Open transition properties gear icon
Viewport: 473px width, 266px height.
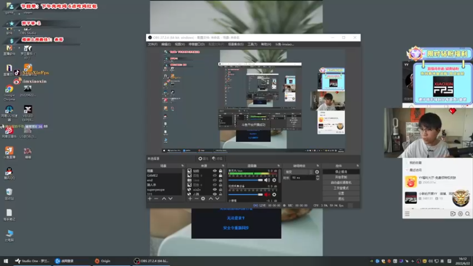(317, 172)
